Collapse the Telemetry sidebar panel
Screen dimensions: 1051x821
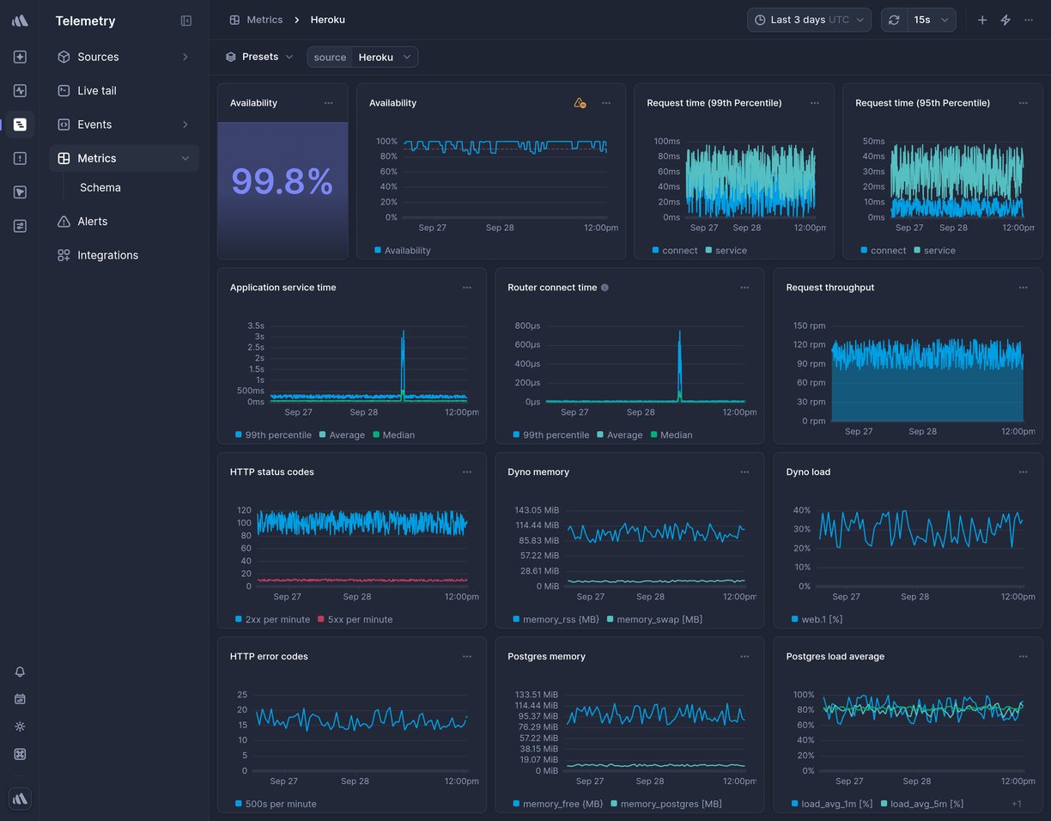tap(186, 21)
